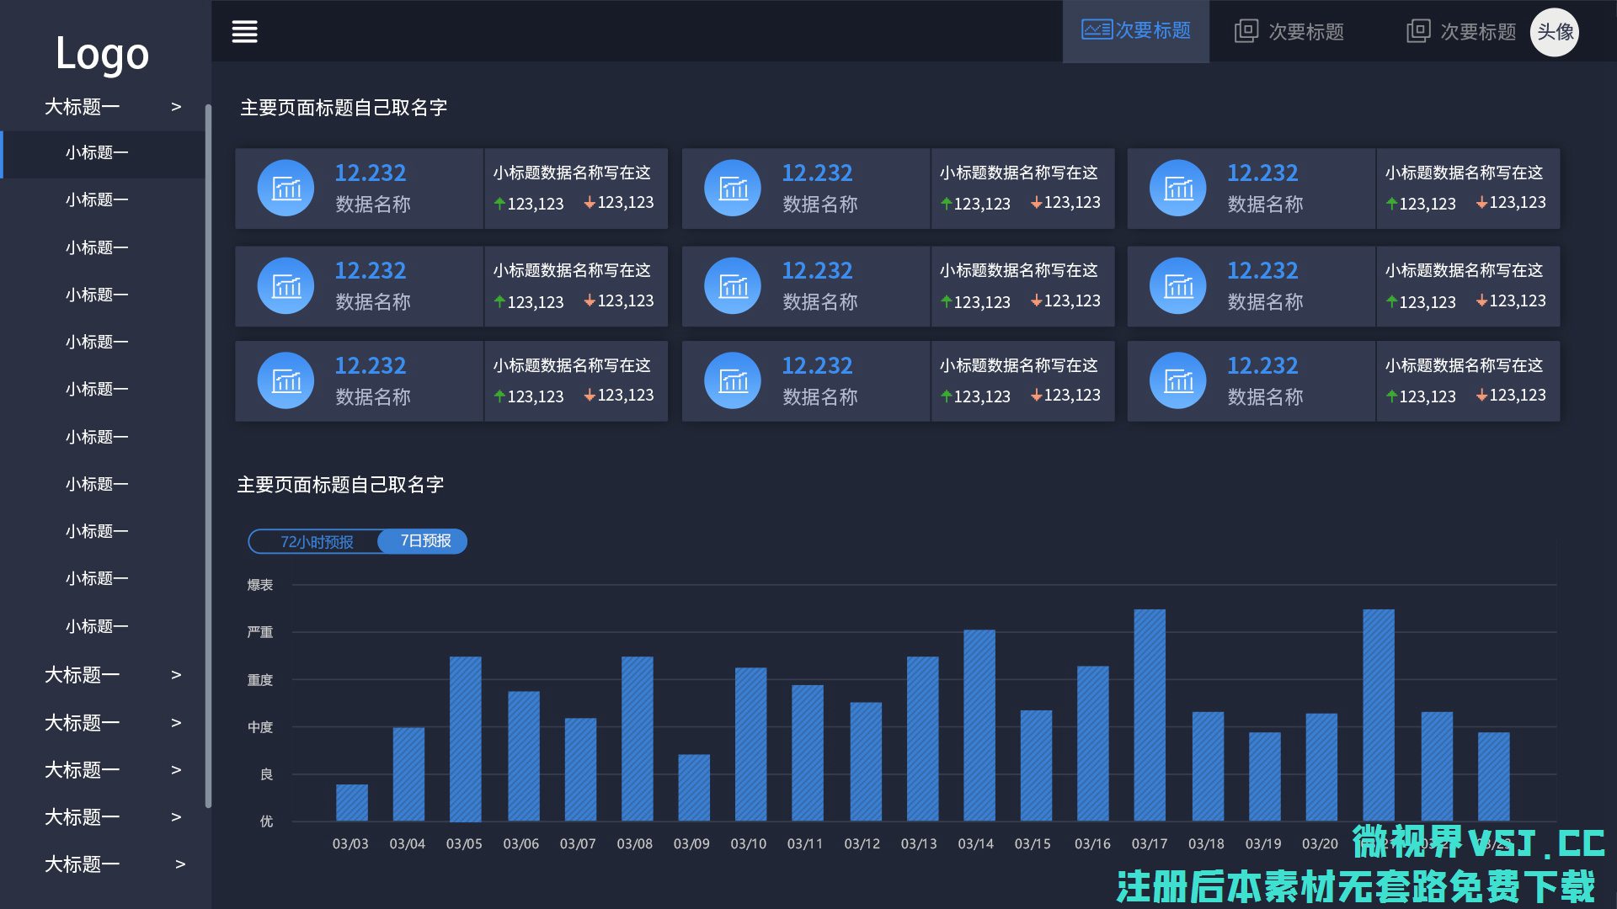This screenshot has height=909, width=1617.
Task: Click the 头像 avatar circle
Action: click(x=1554, y=32)
